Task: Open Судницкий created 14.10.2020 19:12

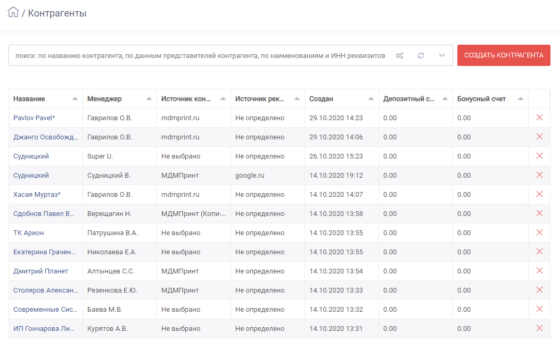Action: 31,176
